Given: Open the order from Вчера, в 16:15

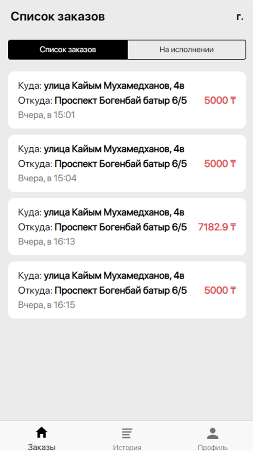Looking at the screenshot, I should (127, 290).
